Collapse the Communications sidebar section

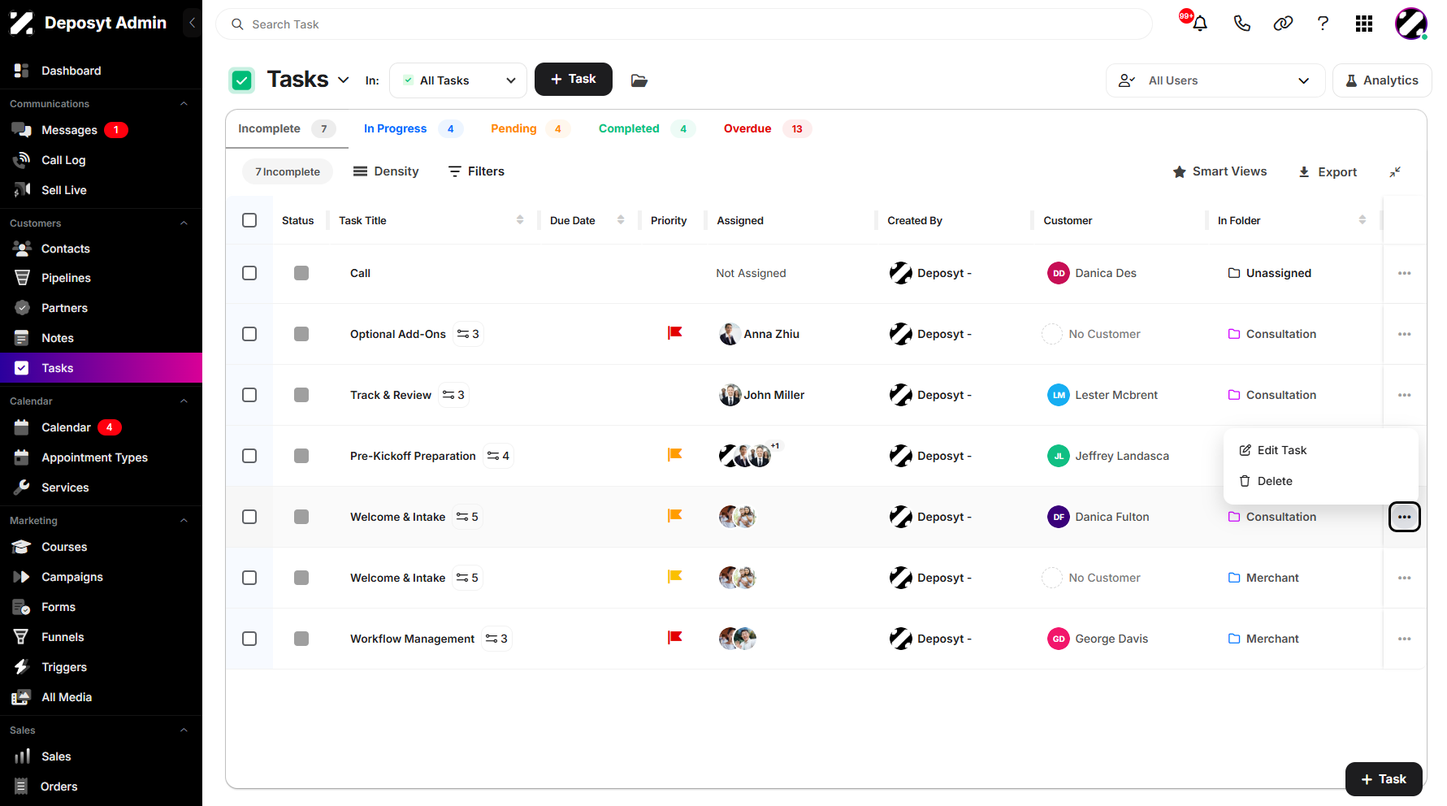[x=184, y=104]
